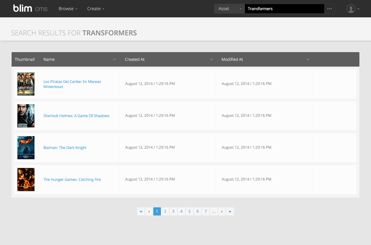Viewport: 371px width, 245px height.
Task: Click Modified At date of Los Piratas row
Action: (247, 83)
